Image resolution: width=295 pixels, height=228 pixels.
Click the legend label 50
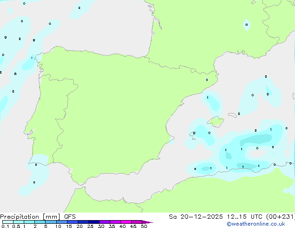144,226
